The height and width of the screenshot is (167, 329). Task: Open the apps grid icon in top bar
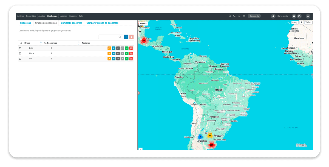point(308,16)
